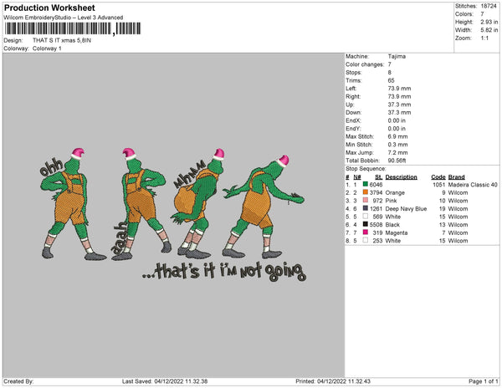Image resolution: width=502 pixels, height=388 pixels.
Task: Click the Brand column header
Action: pos(456,176)
